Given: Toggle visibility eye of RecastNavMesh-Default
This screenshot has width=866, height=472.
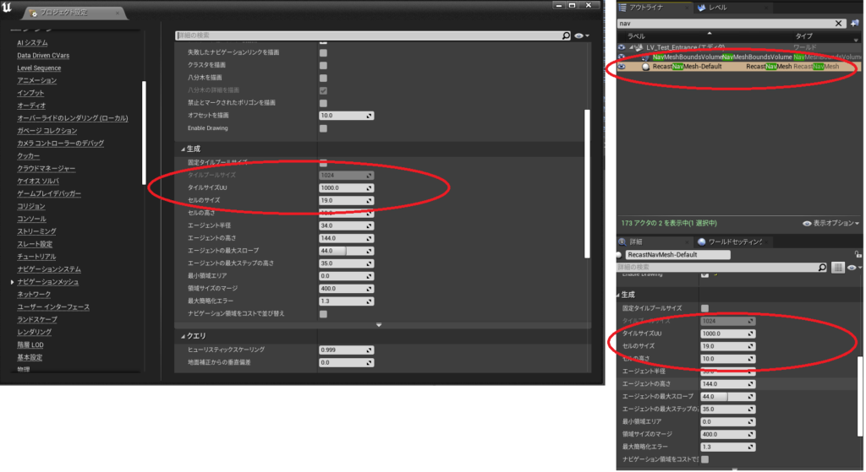Looking at the screenshot, I should coord(622,67).
